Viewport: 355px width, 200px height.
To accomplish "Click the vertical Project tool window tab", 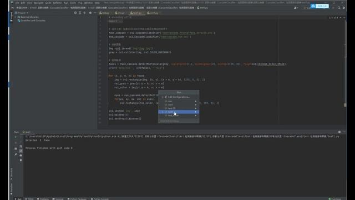I will click(11, 17).
